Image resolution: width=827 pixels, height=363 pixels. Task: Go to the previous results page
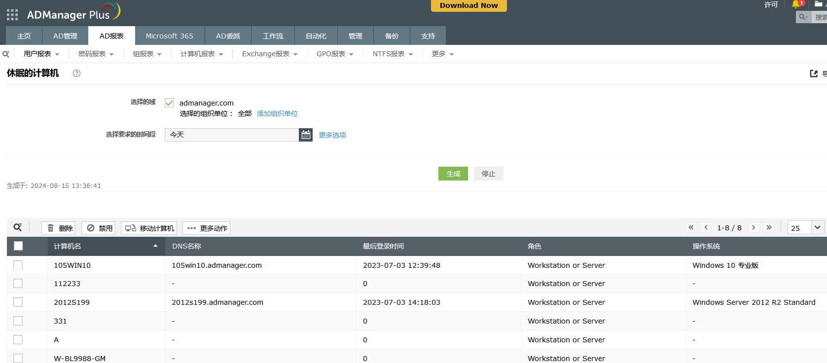[x=706, y=227]
